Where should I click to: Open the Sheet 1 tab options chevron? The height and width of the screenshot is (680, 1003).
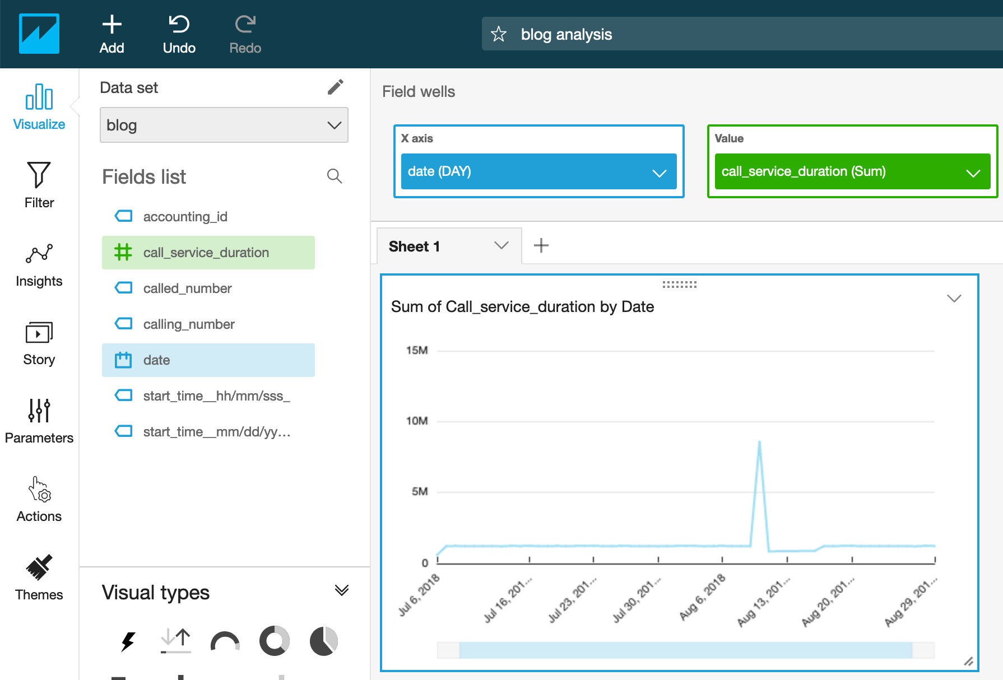502,245
